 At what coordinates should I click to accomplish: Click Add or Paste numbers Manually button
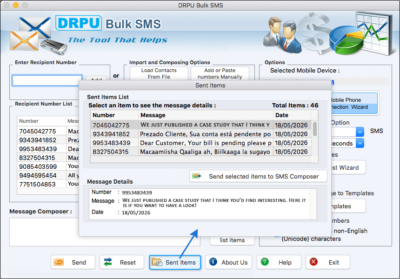pyautogui.click(x=220, y=73)
